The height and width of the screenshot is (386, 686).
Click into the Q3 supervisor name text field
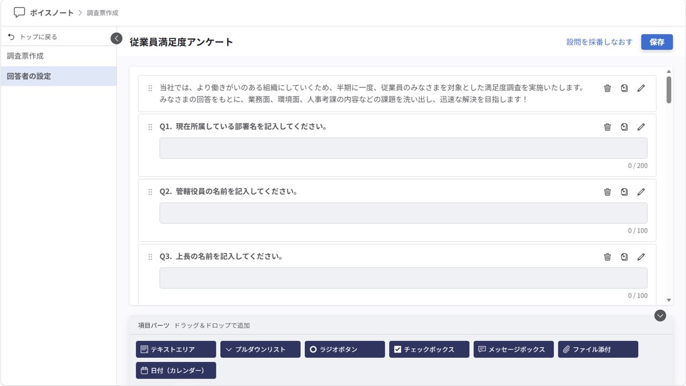[x=403, y=278]
